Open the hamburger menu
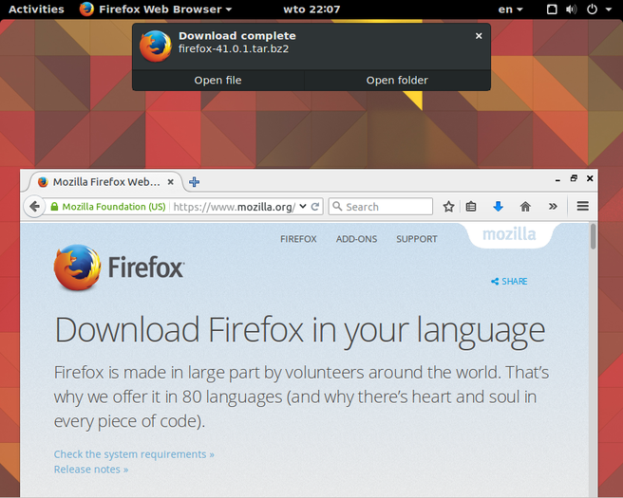The height and width of the screenshot is (498, 623). [x=582, y=206]
